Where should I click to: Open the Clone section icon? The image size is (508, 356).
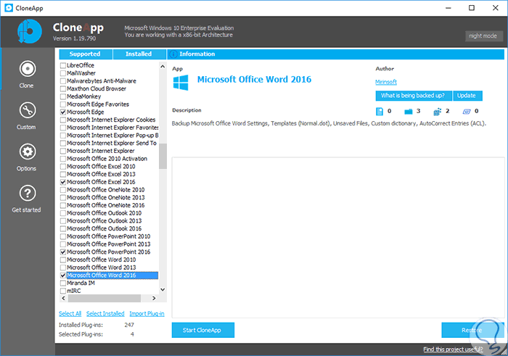(28, 69)
